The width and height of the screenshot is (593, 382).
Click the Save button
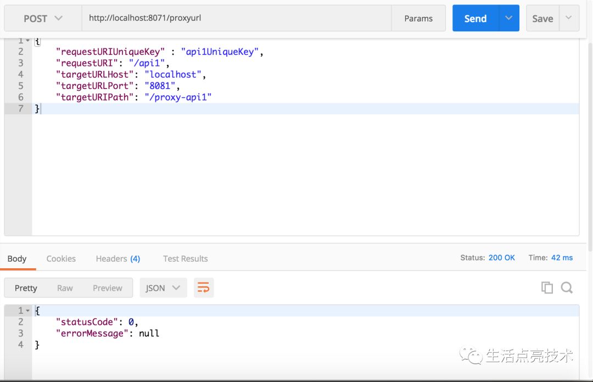click(x=542, y=19)
